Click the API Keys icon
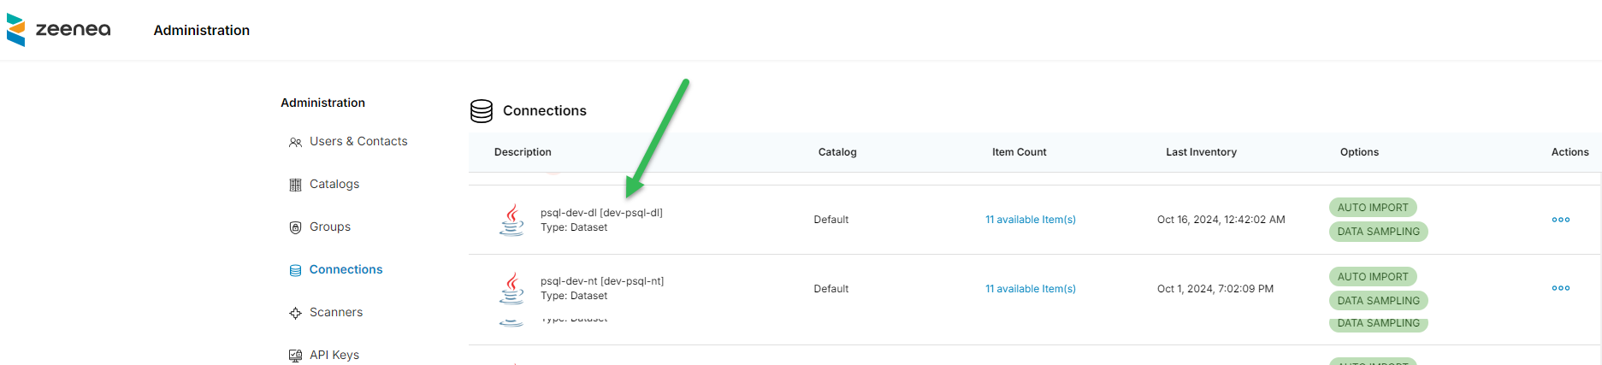 click(x=295, y=356)
